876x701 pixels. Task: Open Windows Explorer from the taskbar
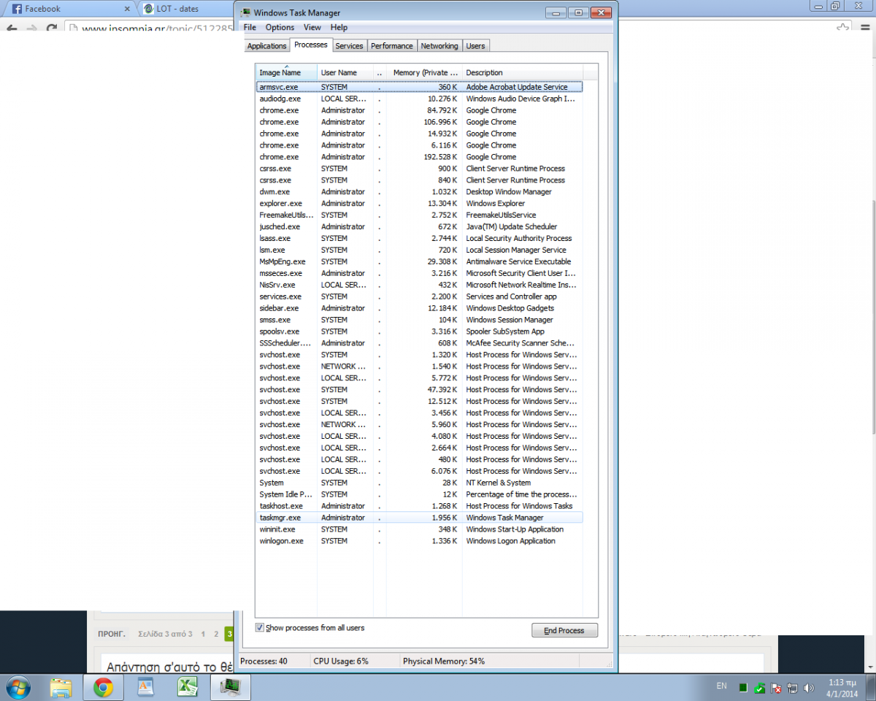pos(61,687)
